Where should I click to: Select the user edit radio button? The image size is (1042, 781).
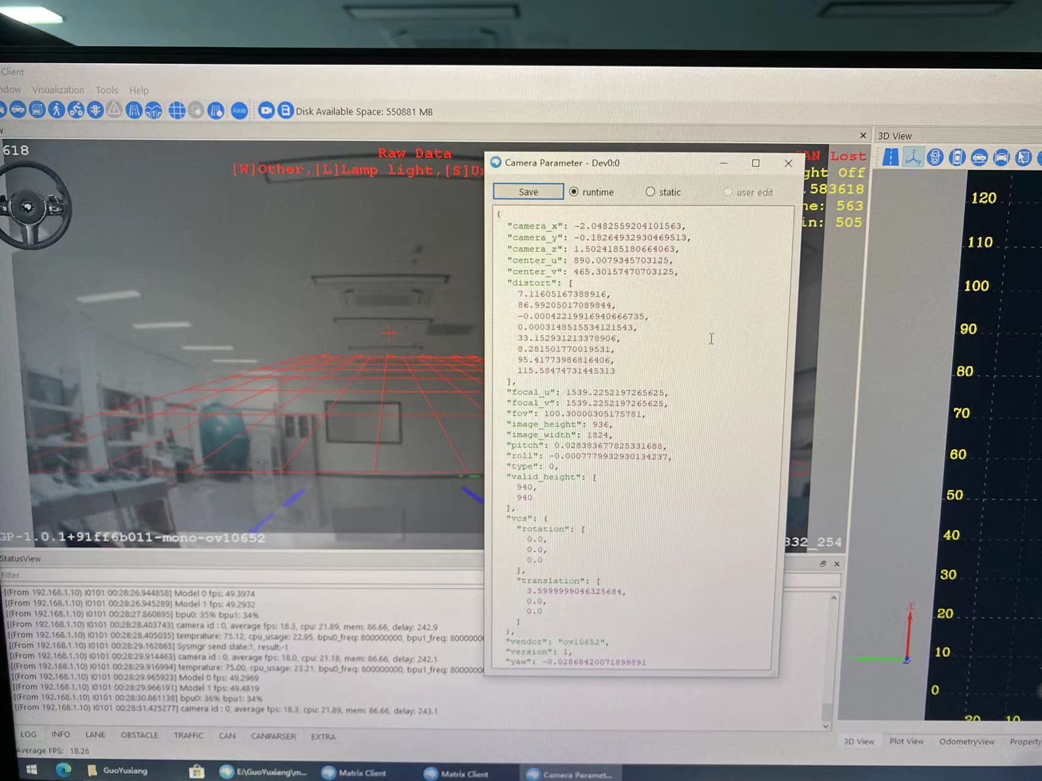[728, 192]
